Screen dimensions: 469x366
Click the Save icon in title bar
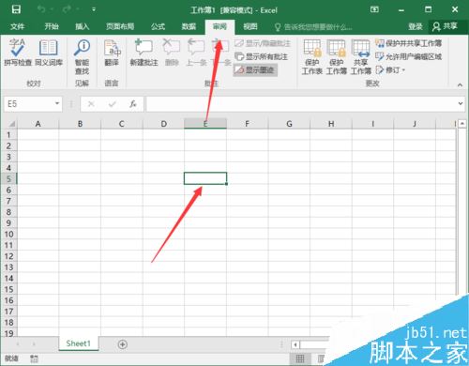click(16, 9)
